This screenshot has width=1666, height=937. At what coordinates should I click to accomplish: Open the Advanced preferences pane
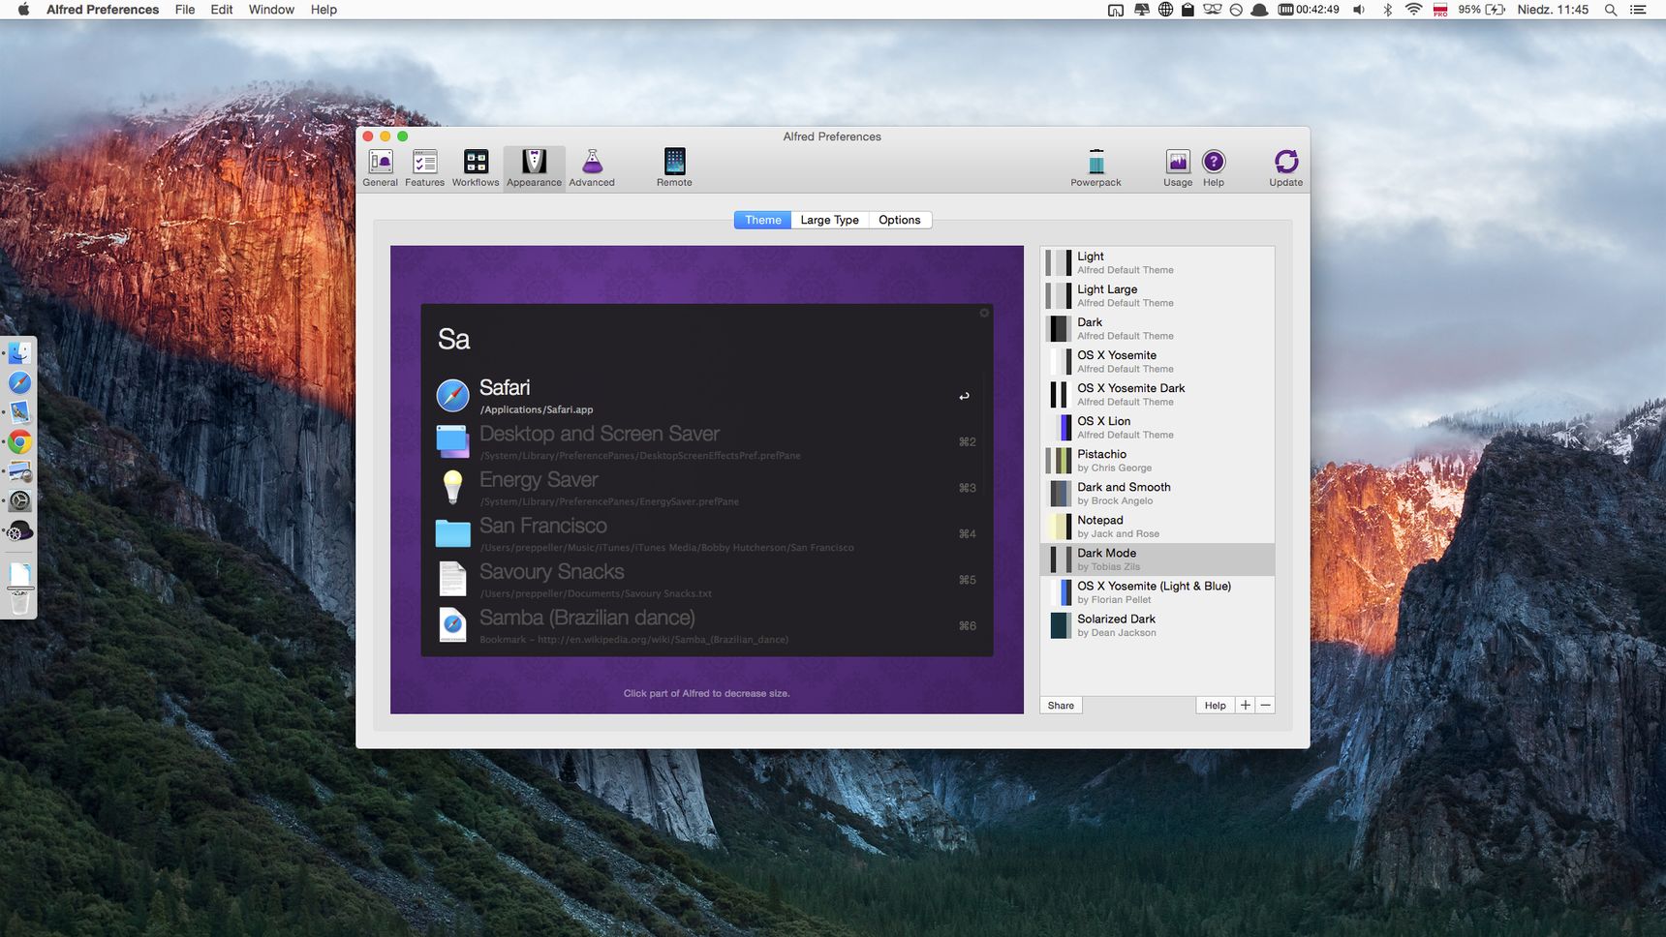[x=592, y=168]
